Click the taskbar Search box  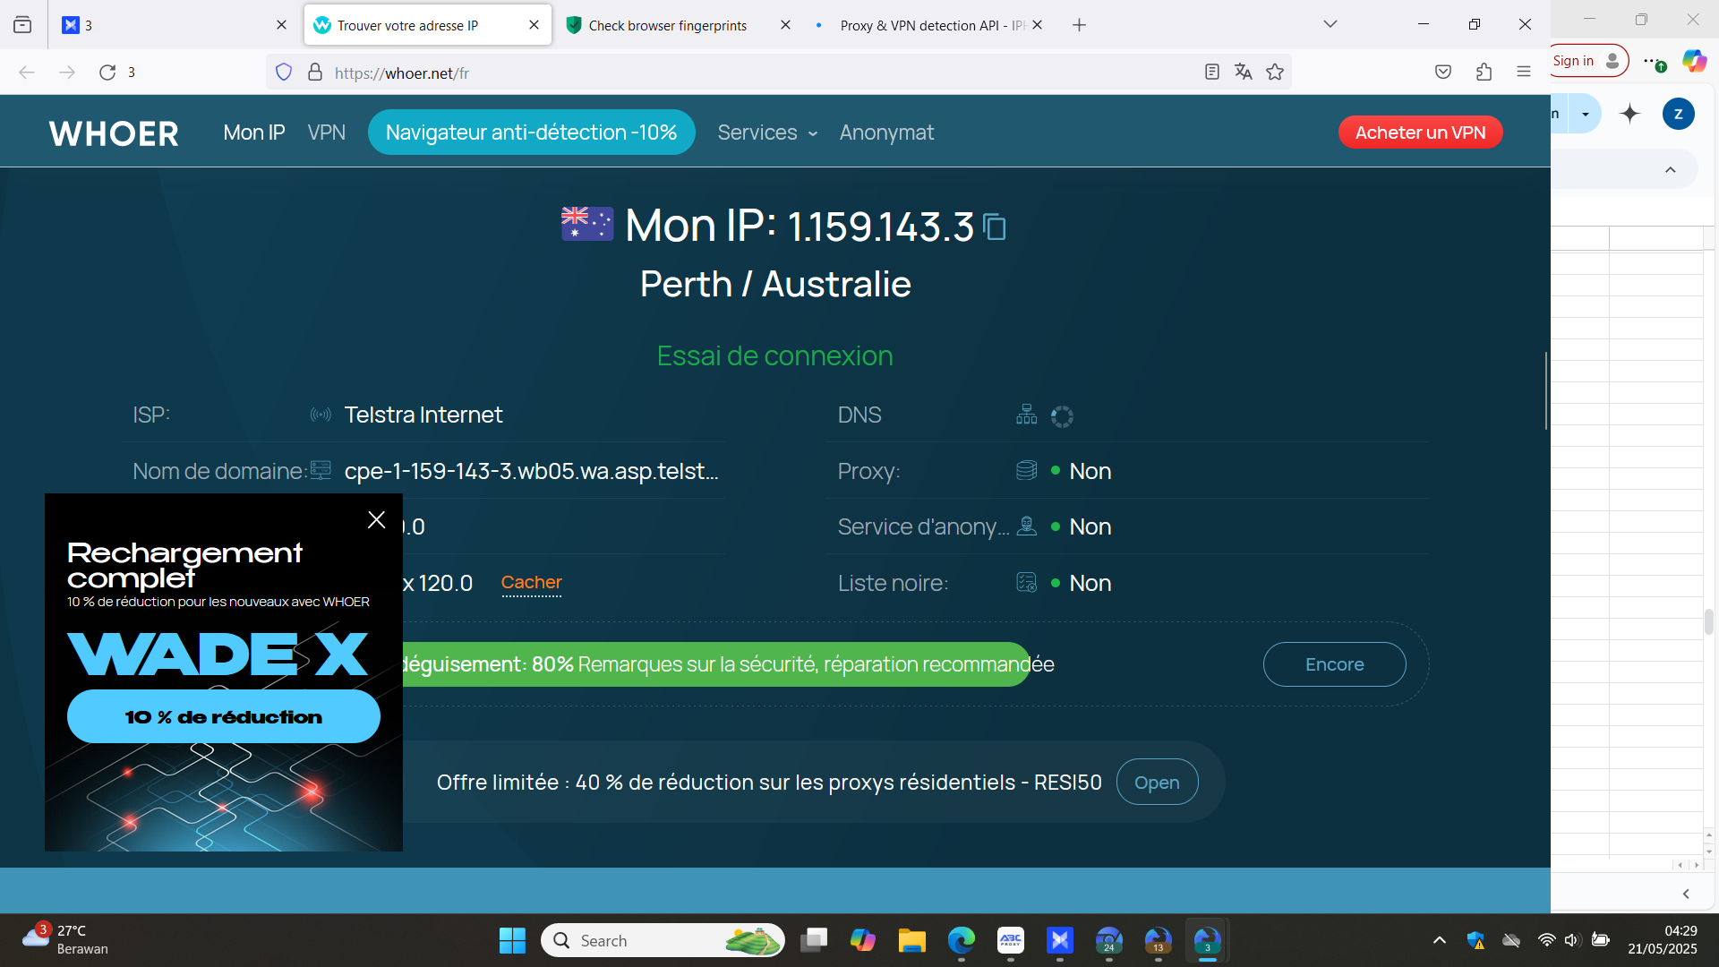pyautogui.click(x=663, y=941)
